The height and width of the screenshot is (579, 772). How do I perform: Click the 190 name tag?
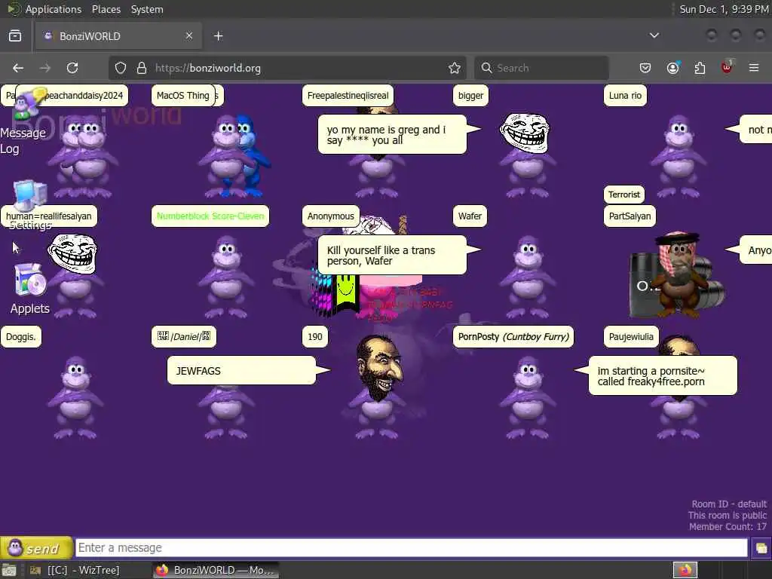[315, 337]
